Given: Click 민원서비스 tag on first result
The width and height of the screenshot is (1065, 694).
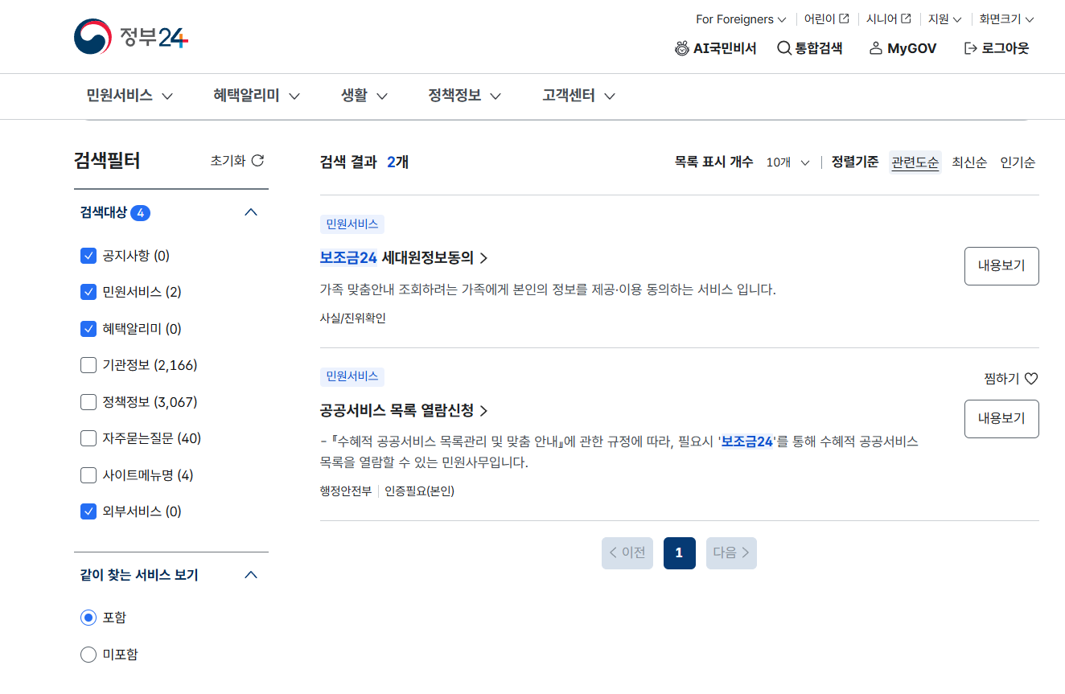Looking at the screenshot, I should pyautogui.click(x=352, y=224).
